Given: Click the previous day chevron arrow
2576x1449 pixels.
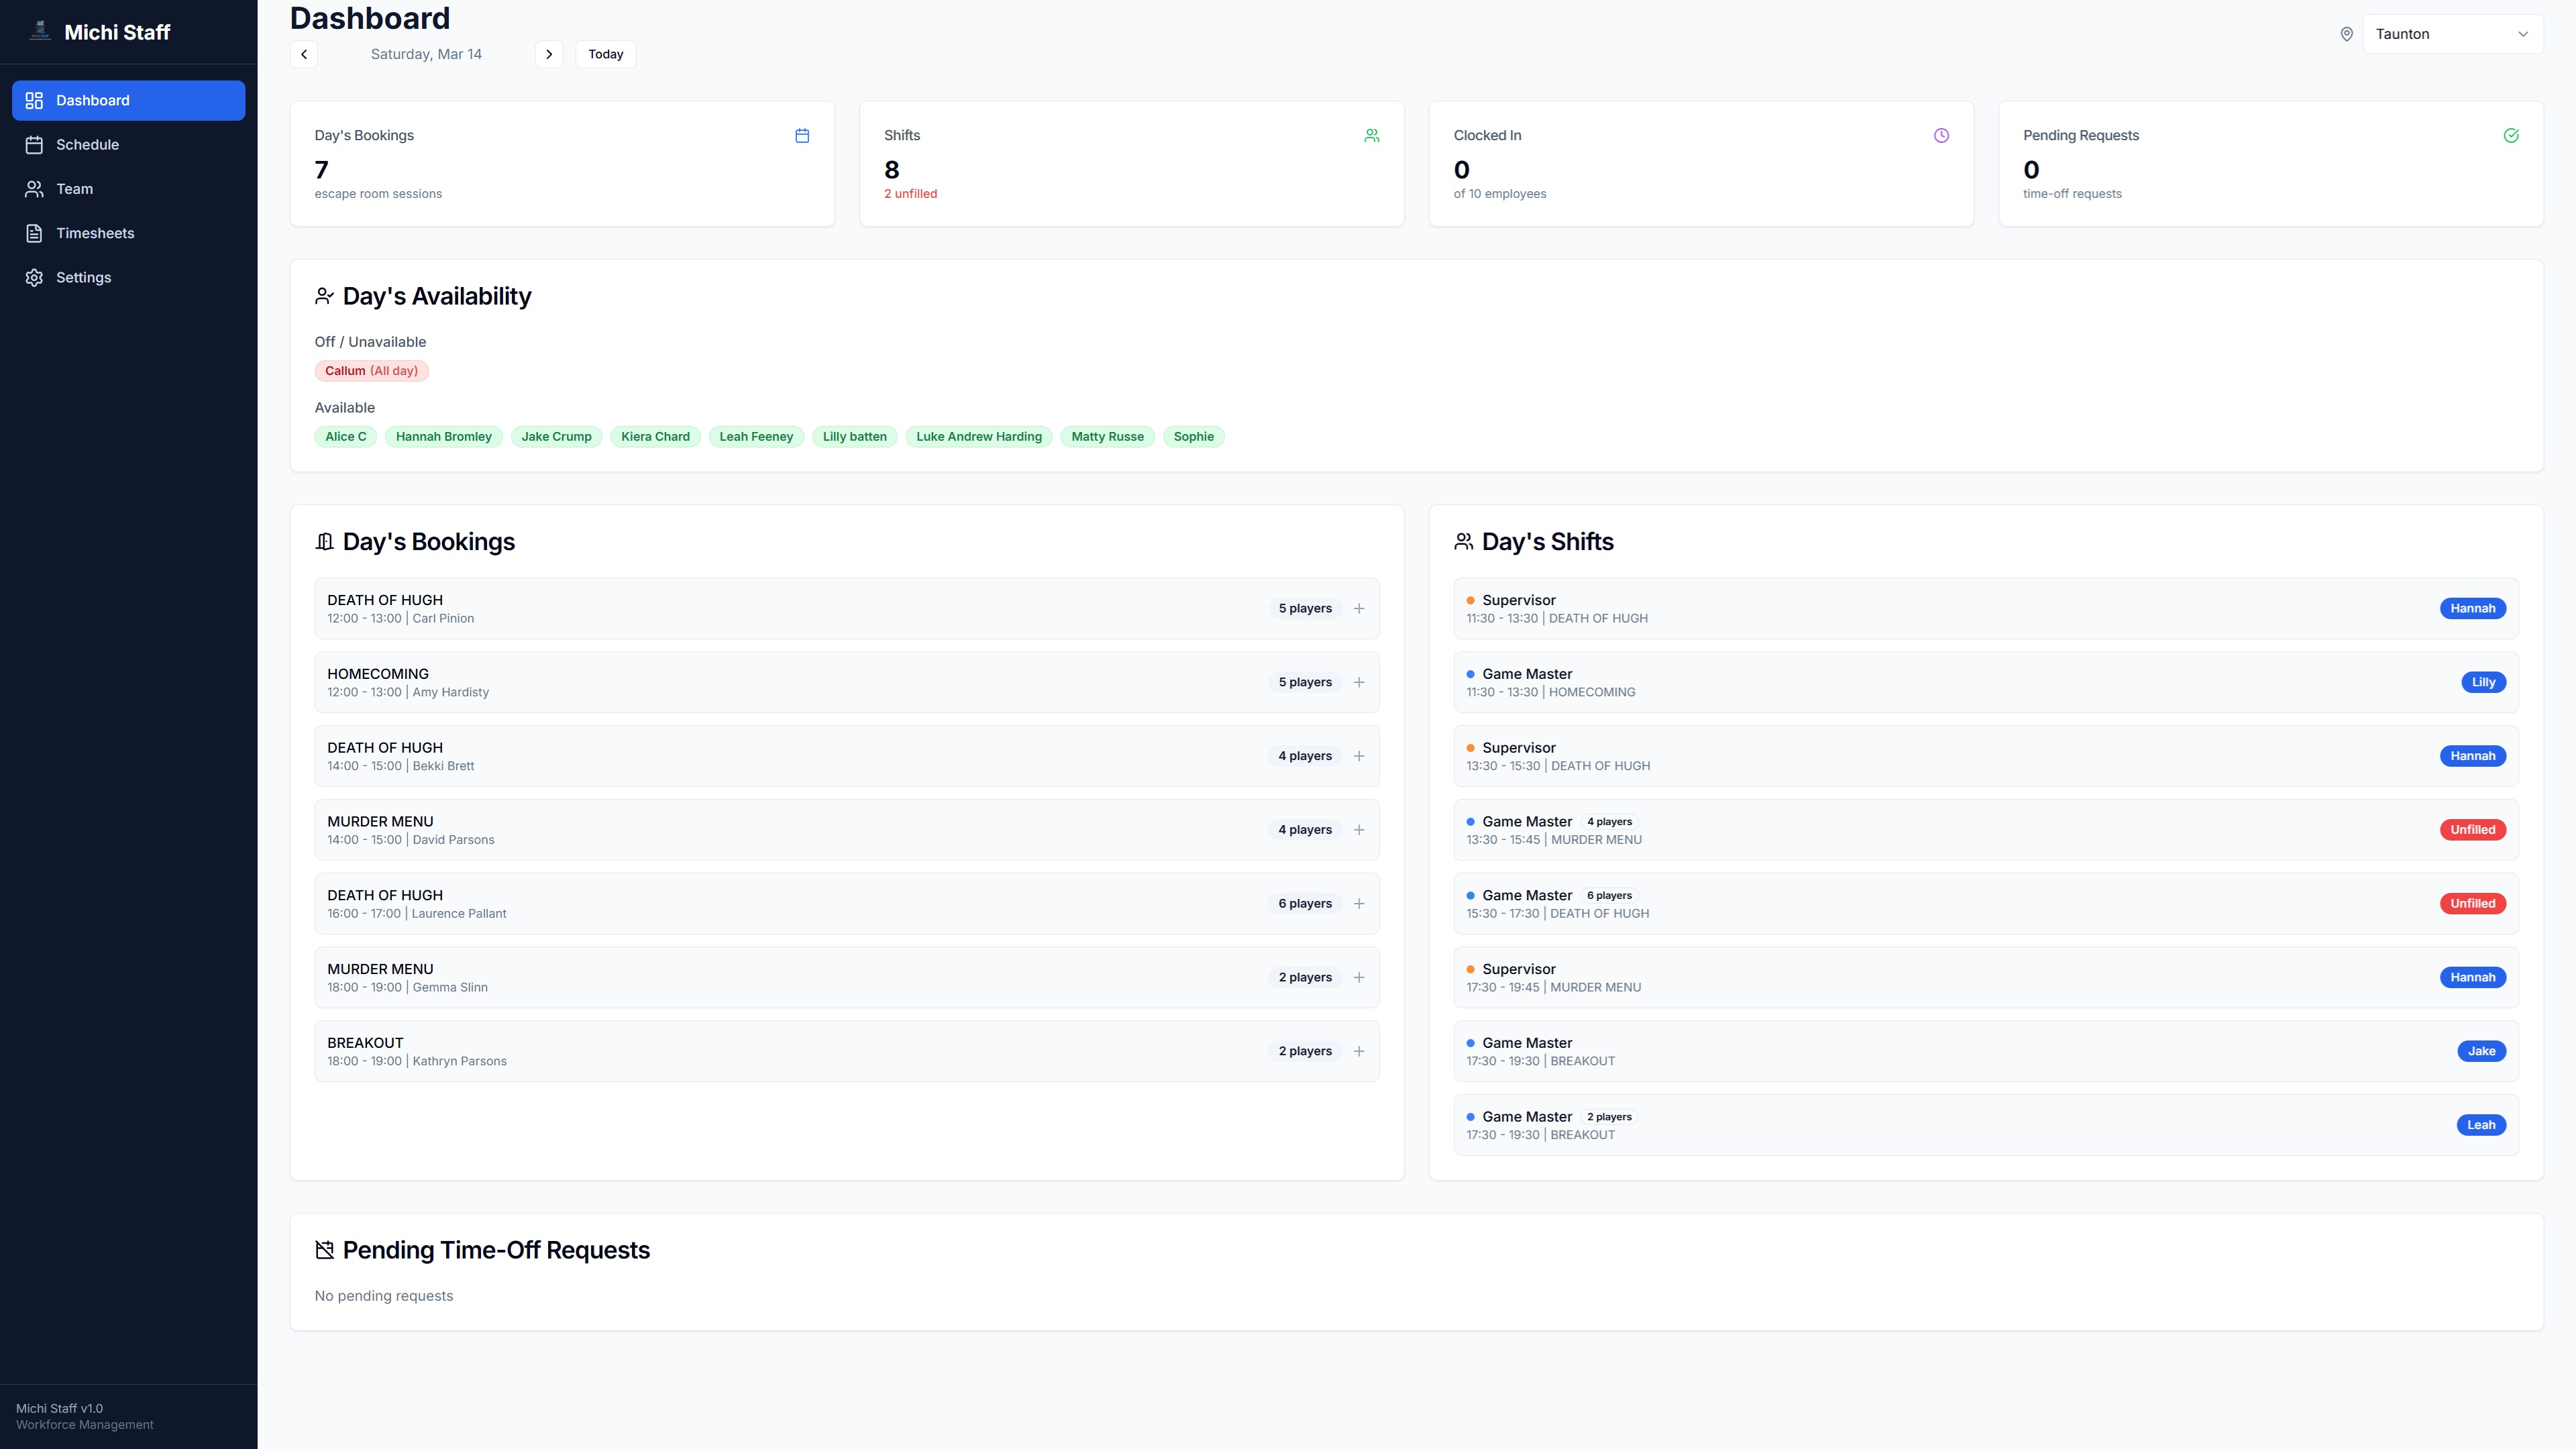Looking at the screenshot, I should (303, 54).
